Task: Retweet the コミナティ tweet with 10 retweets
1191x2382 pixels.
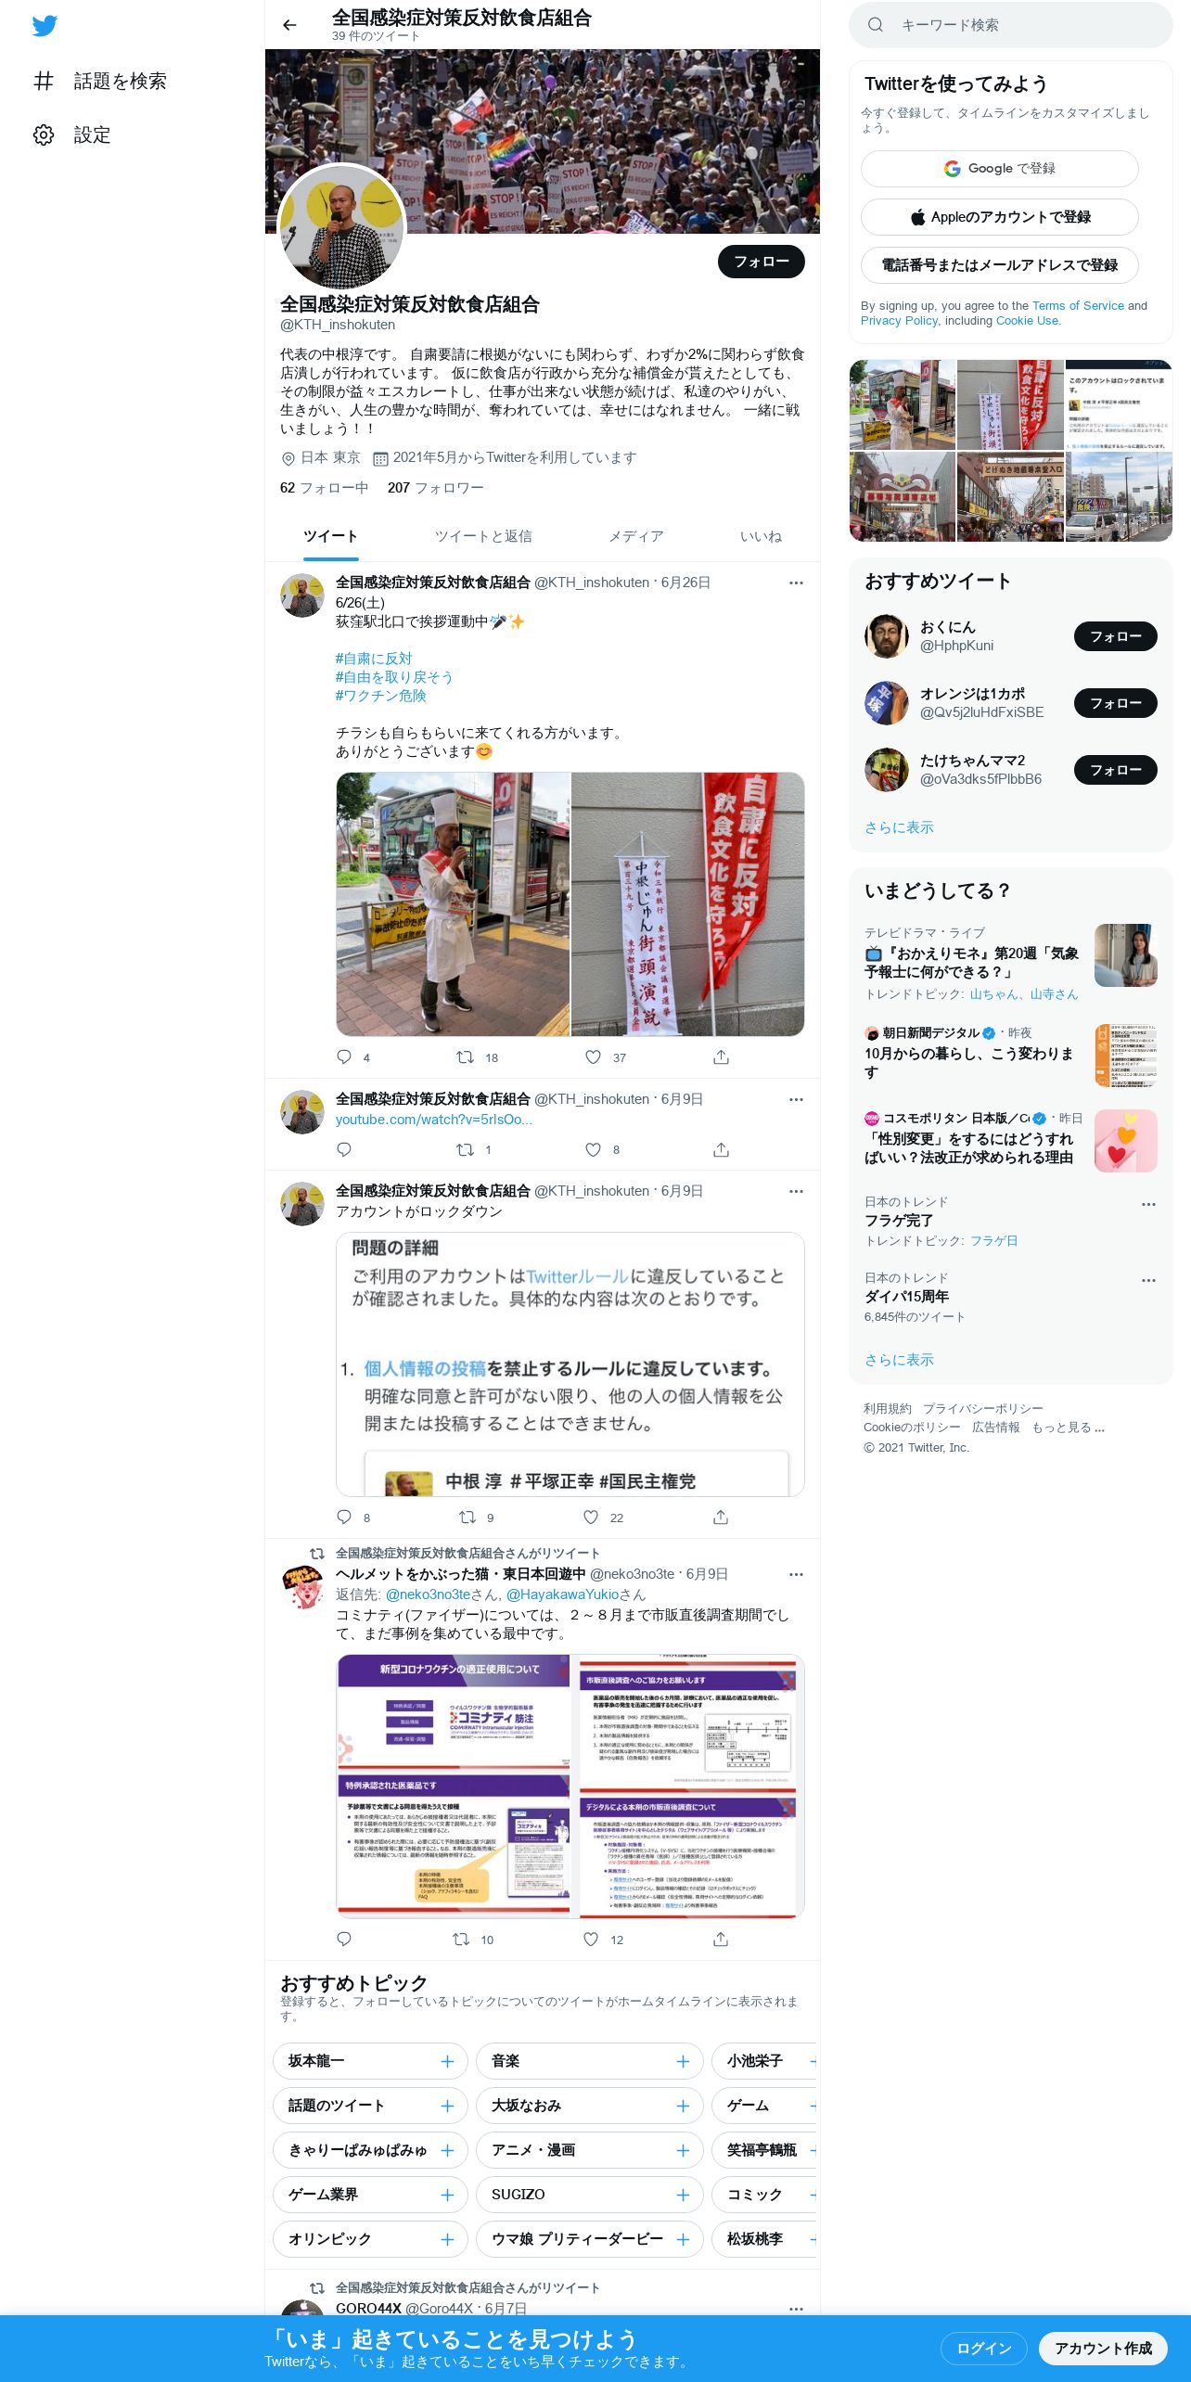Action: [461, 1939]
